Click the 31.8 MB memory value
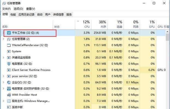Viewport: 170px width, 109px height. click(101, 39)
